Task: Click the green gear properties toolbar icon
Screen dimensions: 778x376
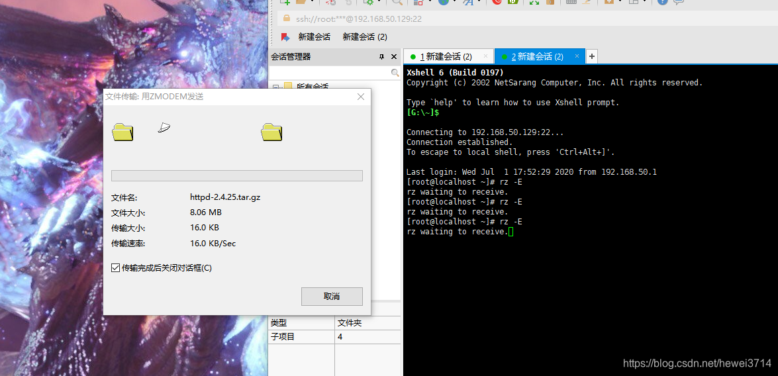Action: 369,2
